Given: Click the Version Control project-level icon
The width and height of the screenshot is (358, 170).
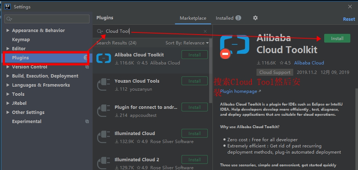Looking at the screenshot, I should [x=87, y=67].
